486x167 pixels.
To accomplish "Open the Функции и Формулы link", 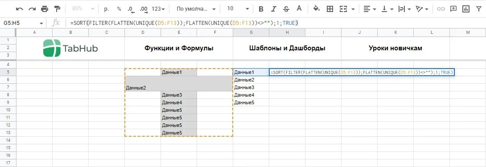I will coord(178,48).
